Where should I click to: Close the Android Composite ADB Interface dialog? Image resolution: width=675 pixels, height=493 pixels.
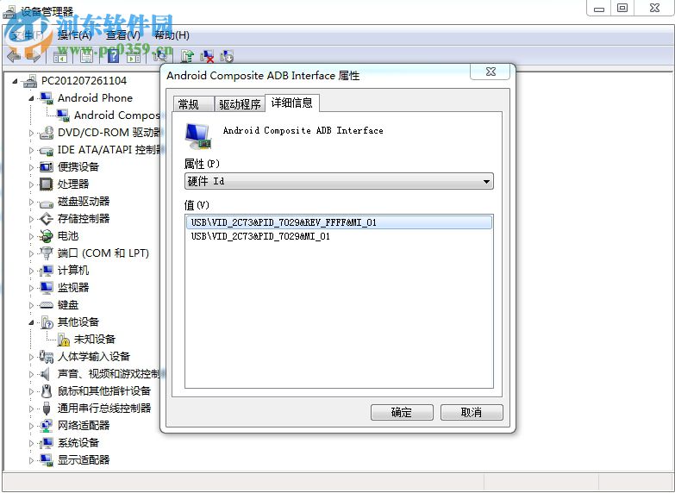pos(491,72)
